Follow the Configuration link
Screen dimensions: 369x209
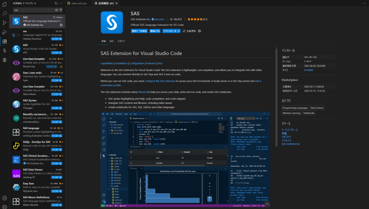pyautogui.click(x=137, y=63)
